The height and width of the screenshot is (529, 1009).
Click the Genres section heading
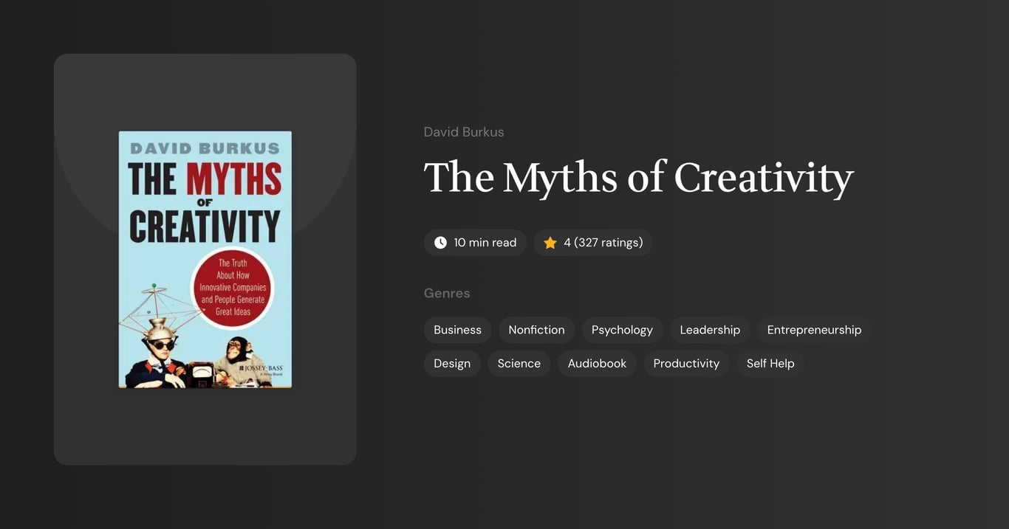(x=446, y=293)
